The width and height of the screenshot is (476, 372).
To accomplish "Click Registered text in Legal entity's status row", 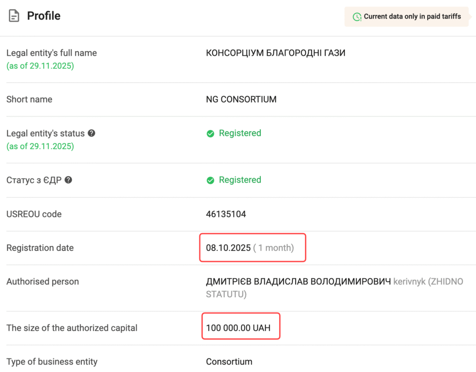I will [x=240, y=133].
